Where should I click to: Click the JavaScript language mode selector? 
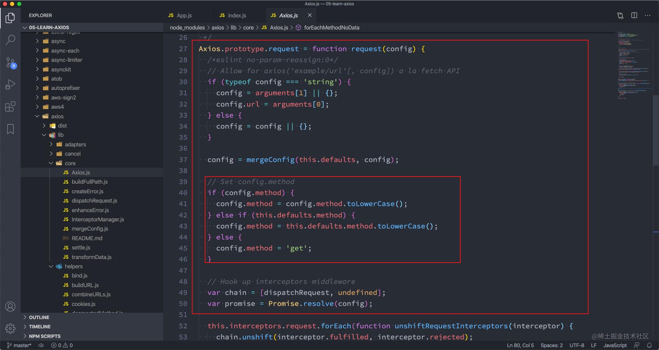click(614, 345)
